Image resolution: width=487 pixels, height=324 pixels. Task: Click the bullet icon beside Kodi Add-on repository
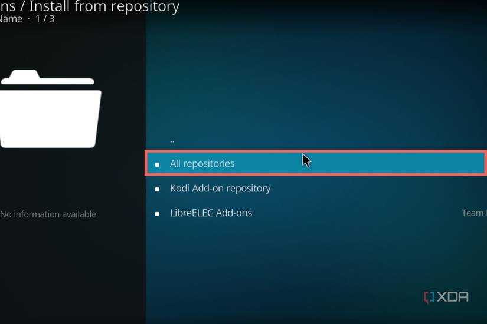[157, 189]
